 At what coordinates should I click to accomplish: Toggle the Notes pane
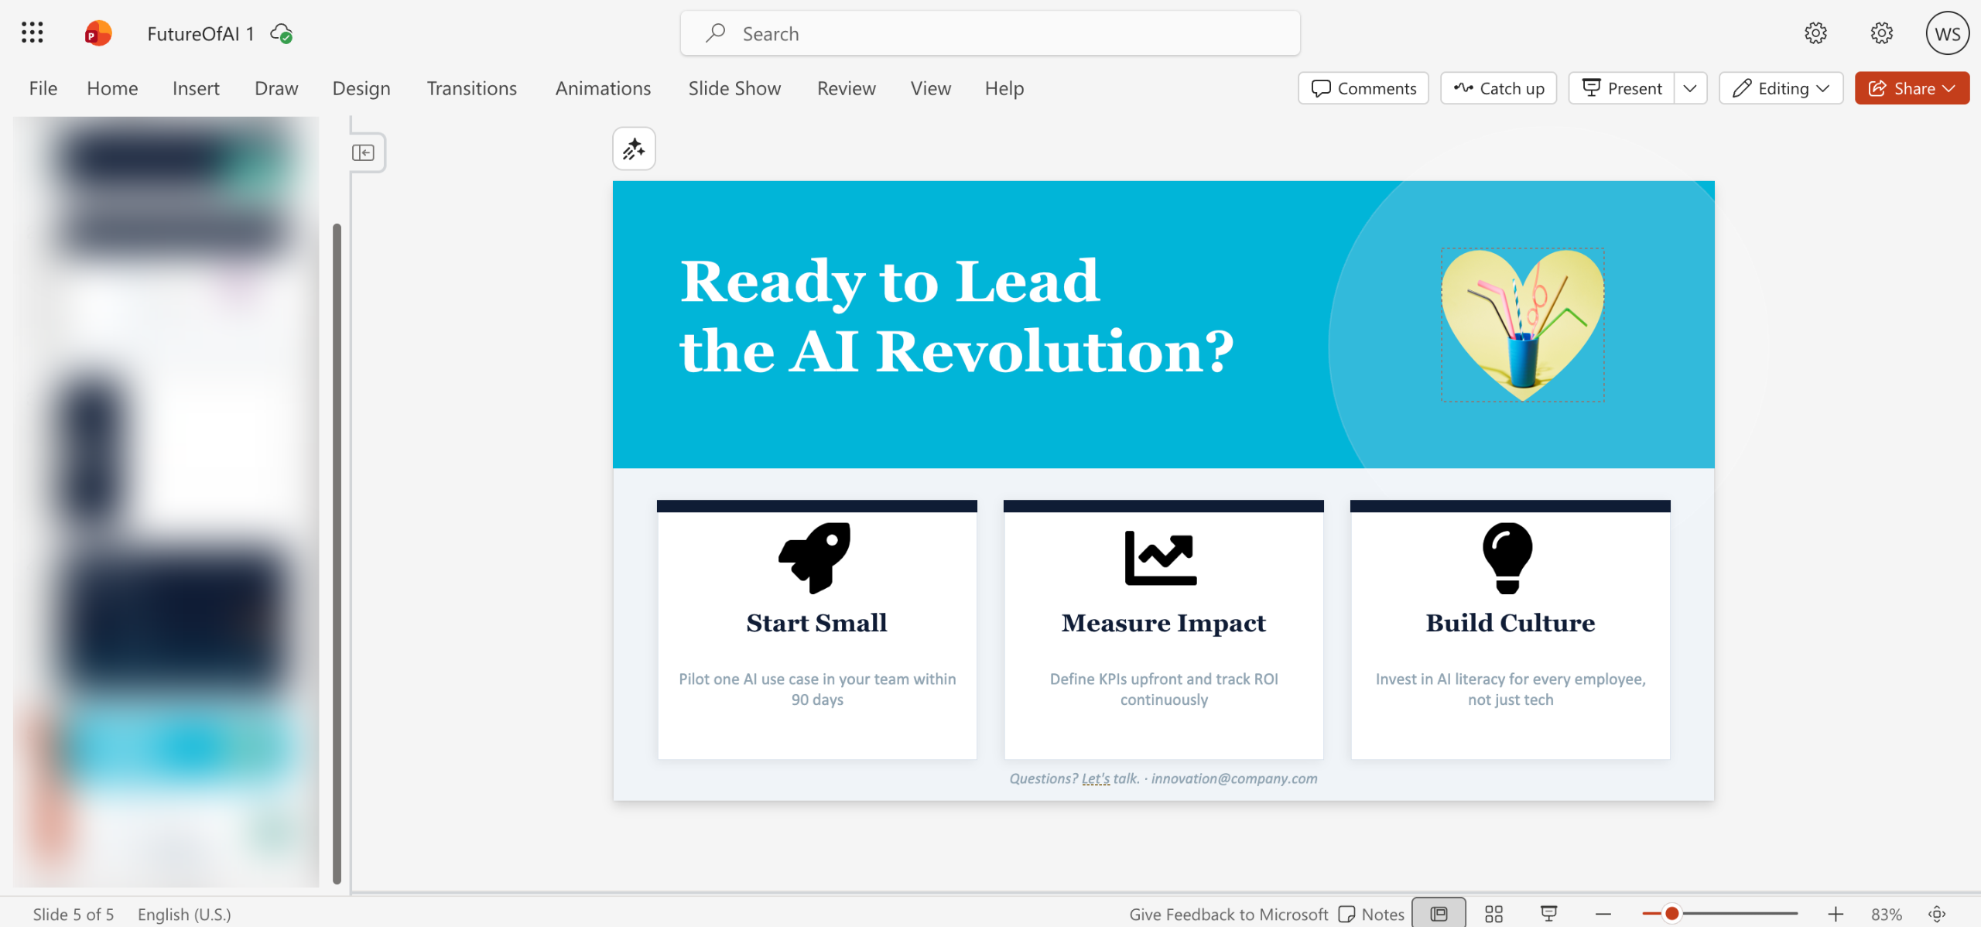pos(1371,914)
